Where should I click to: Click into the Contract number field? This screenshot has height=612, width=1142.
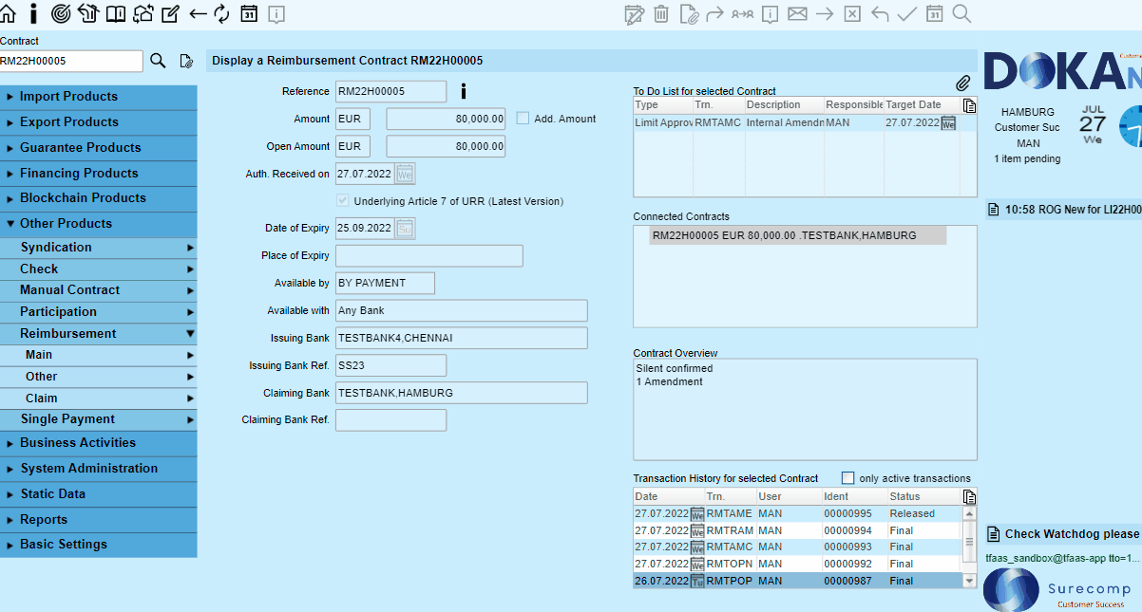point(71,61)
